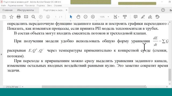Click the word раскрывая in document

click(x=16, y=51)
